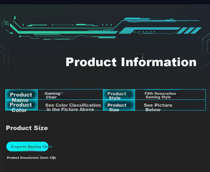
Task: Click the crossed-box icon in the banner
Action: click(6, 23)
